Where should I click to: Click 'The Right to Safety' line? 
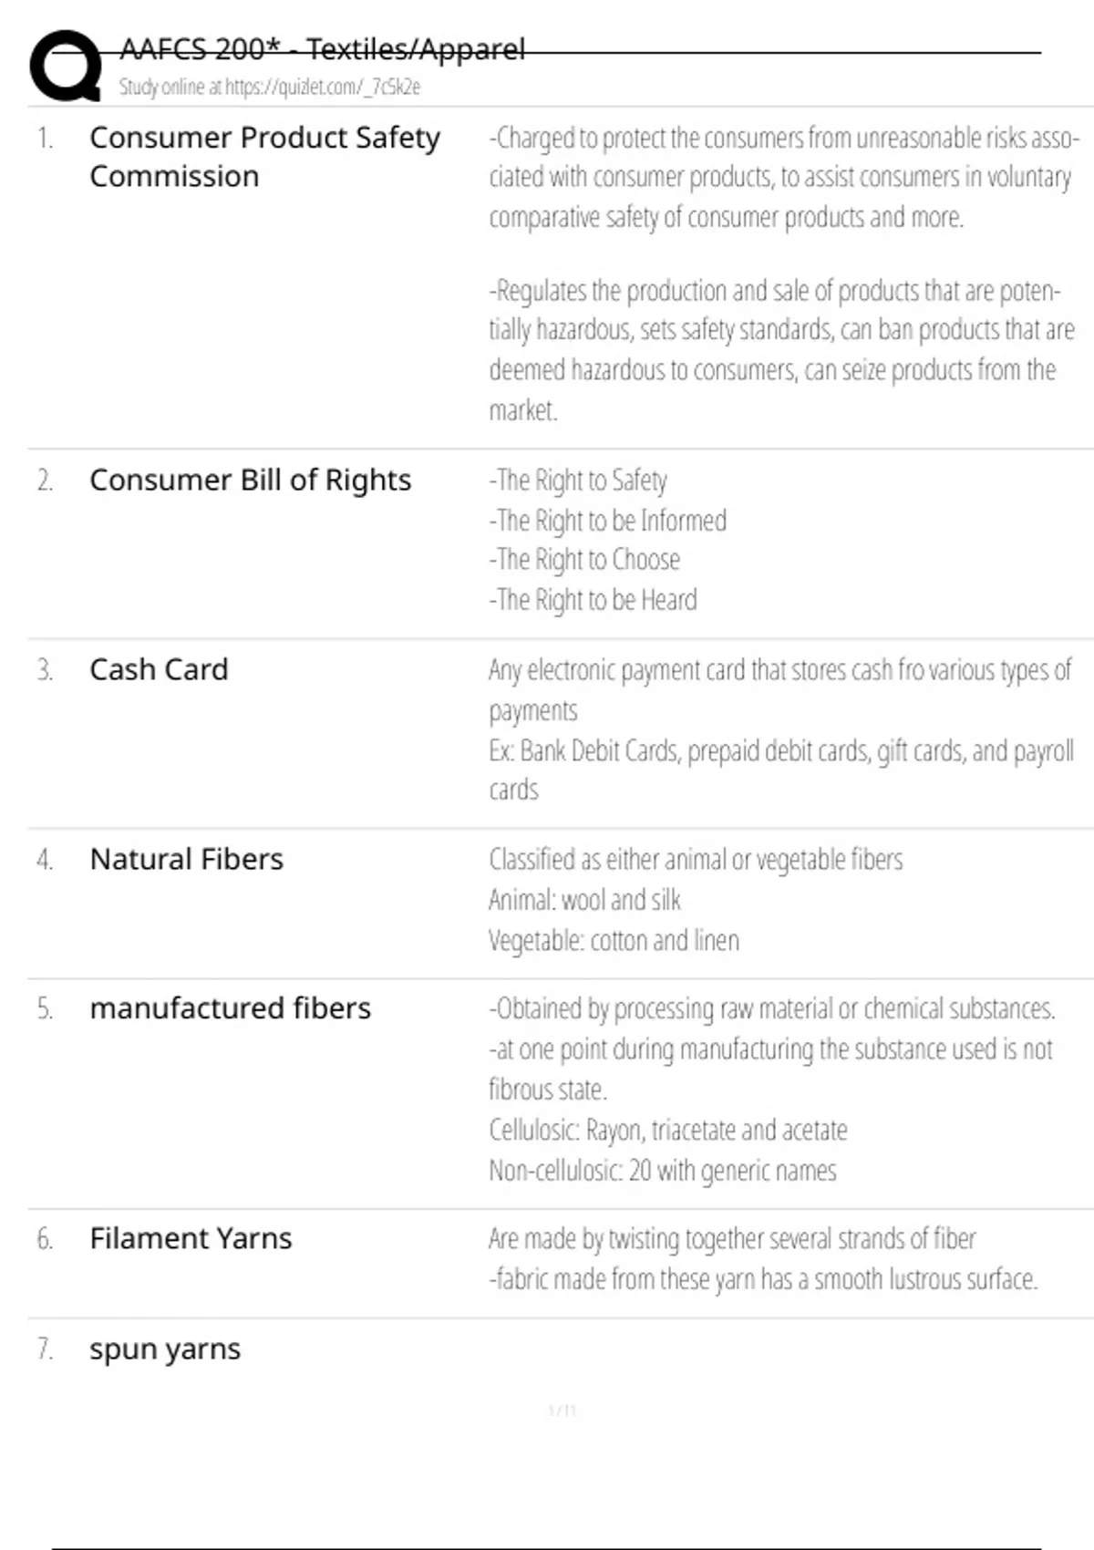pos(578,480)
